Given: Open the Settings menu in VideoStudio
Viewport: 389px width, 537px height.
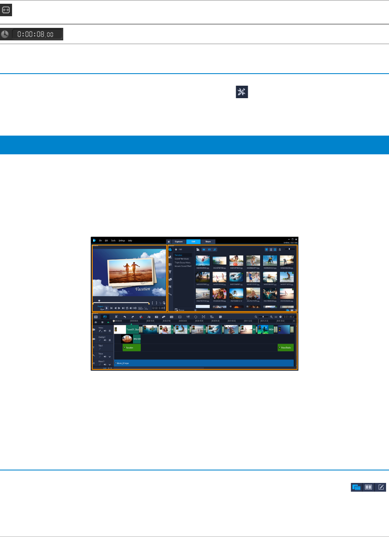Looking at the screenshot, I should pos(122,240).
